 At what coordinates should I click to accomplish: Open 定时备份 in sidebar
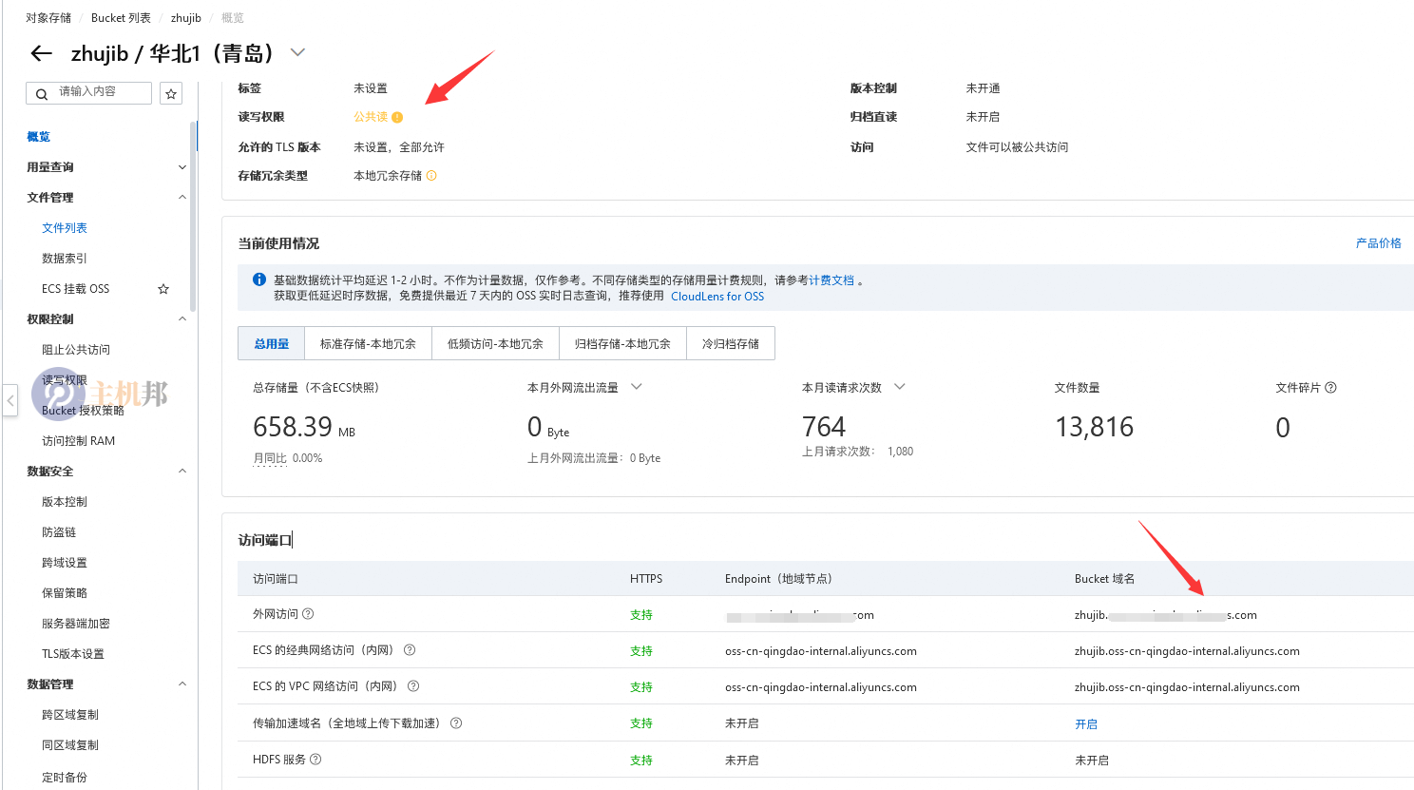(x=65, y=777)
